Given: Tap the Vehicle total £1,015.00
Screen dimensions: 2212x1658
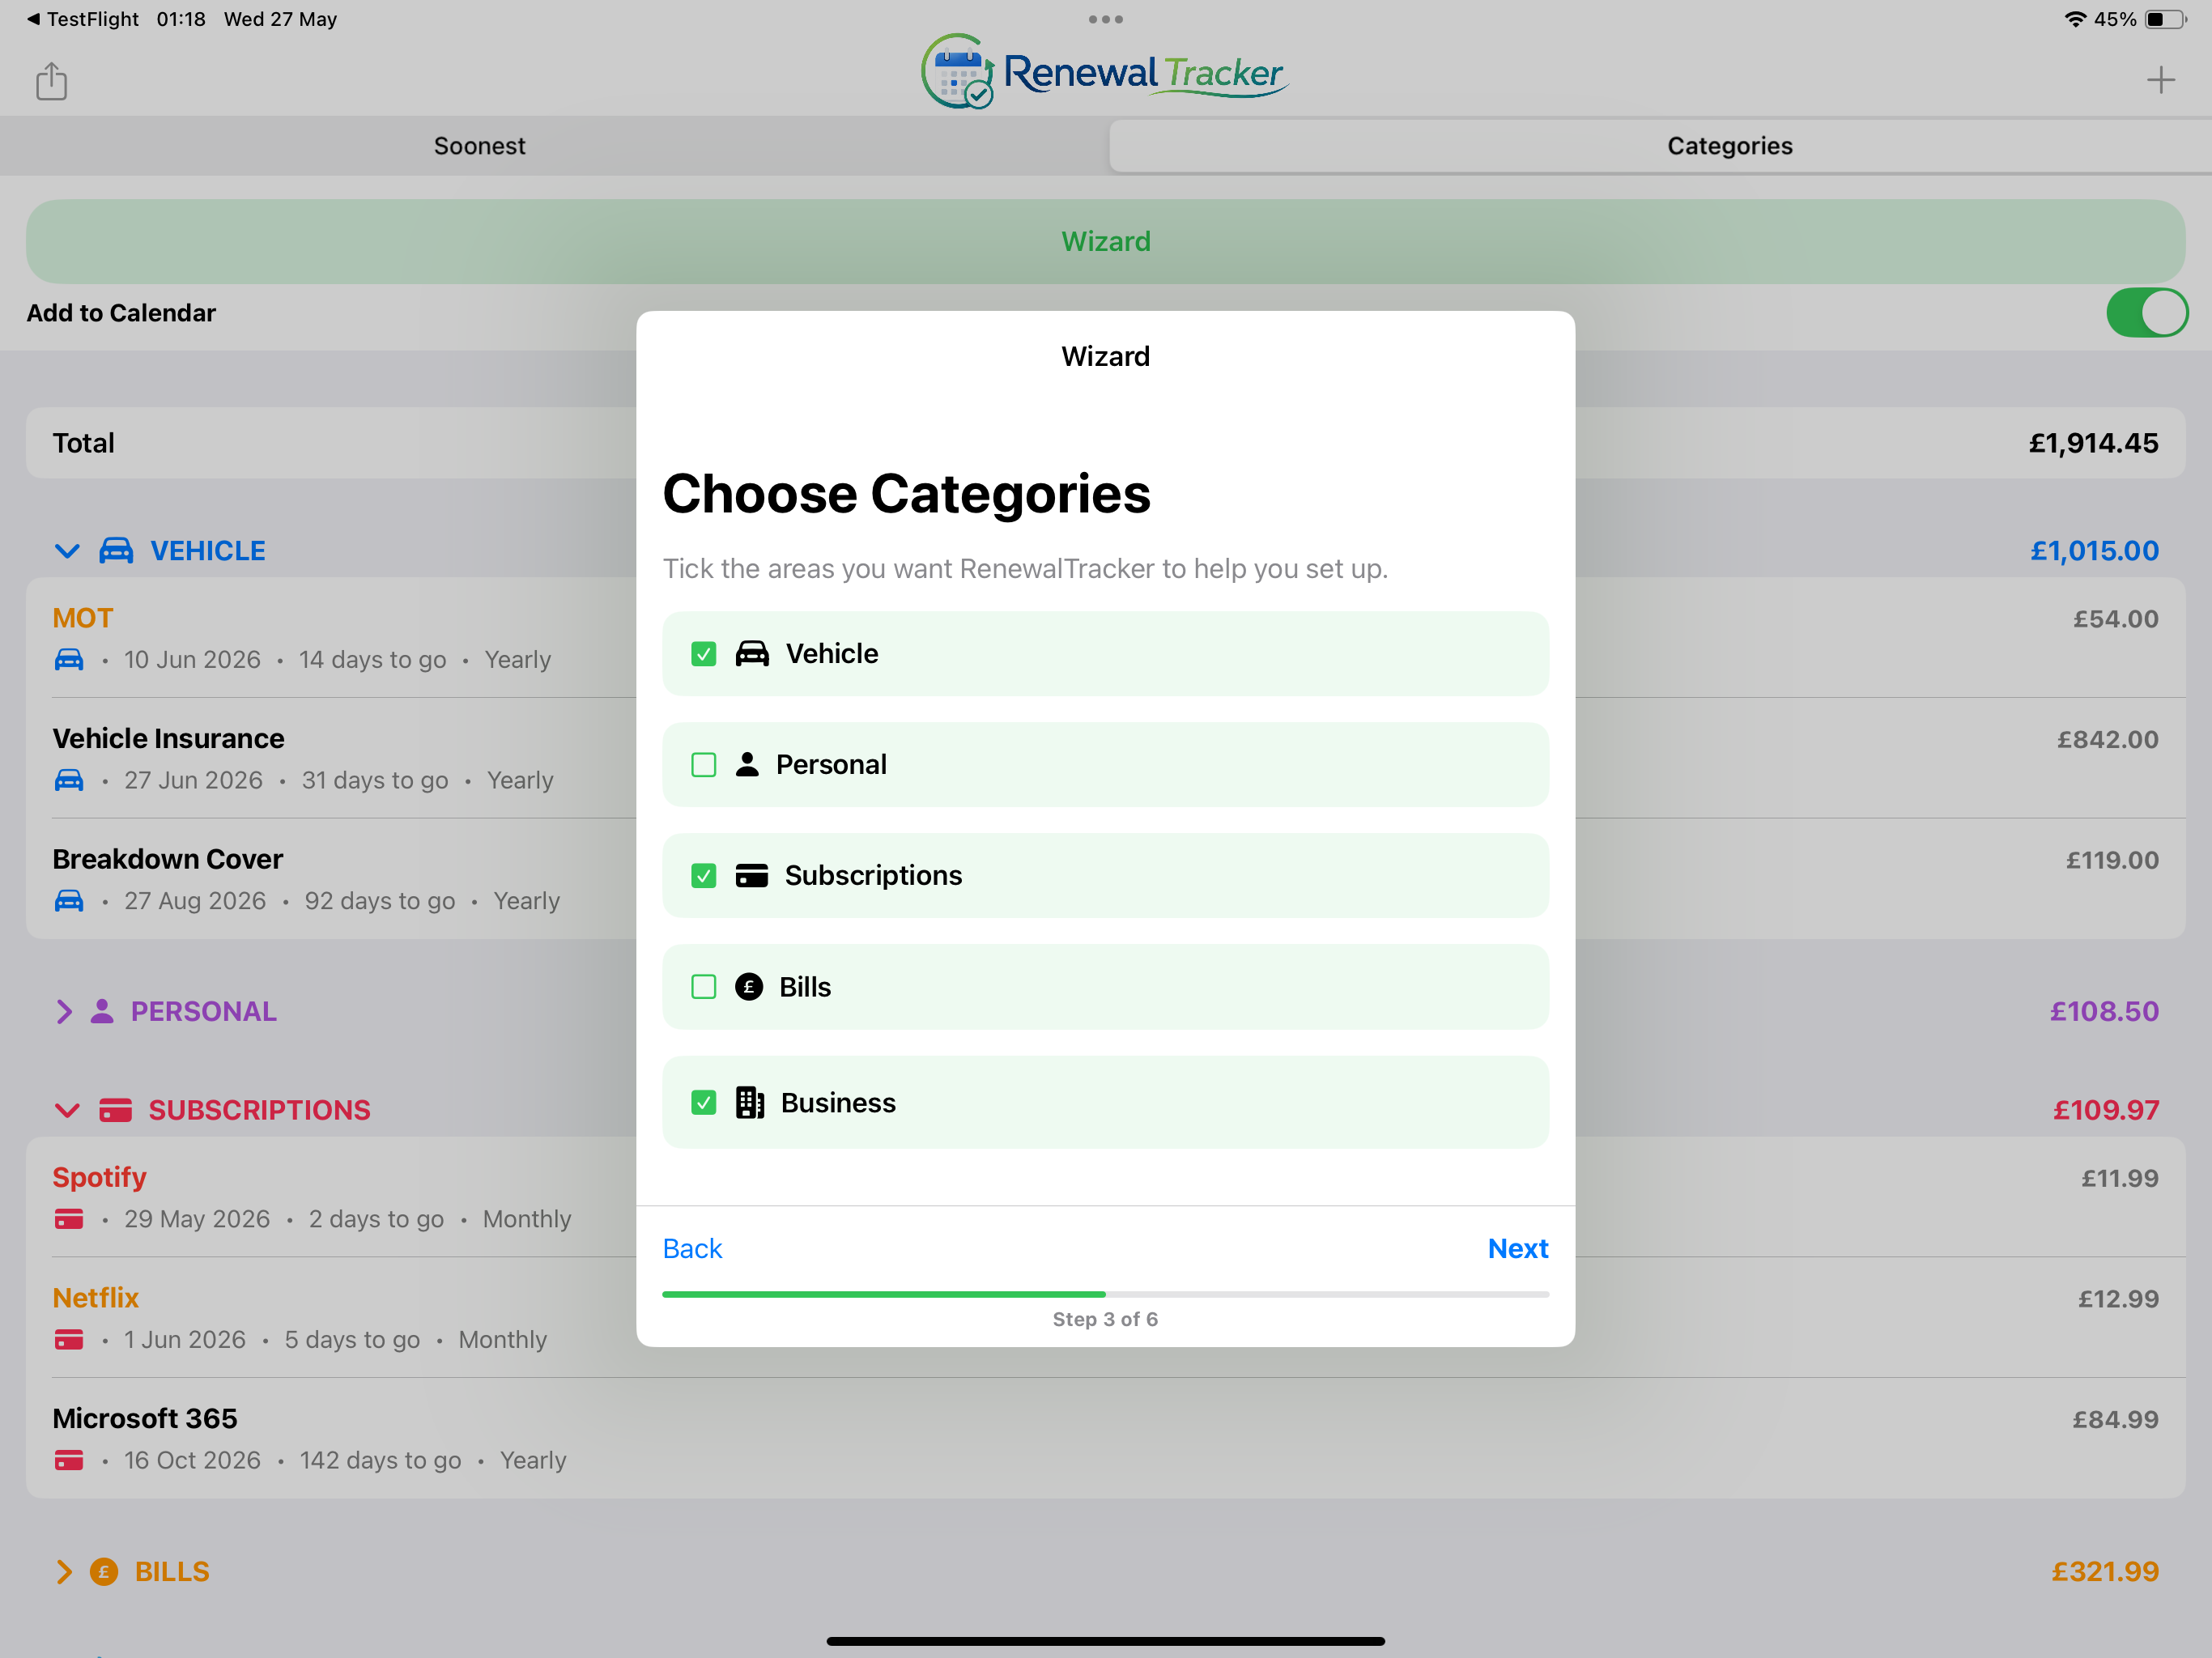Looking at the screenshot, I should (2094, 551).
